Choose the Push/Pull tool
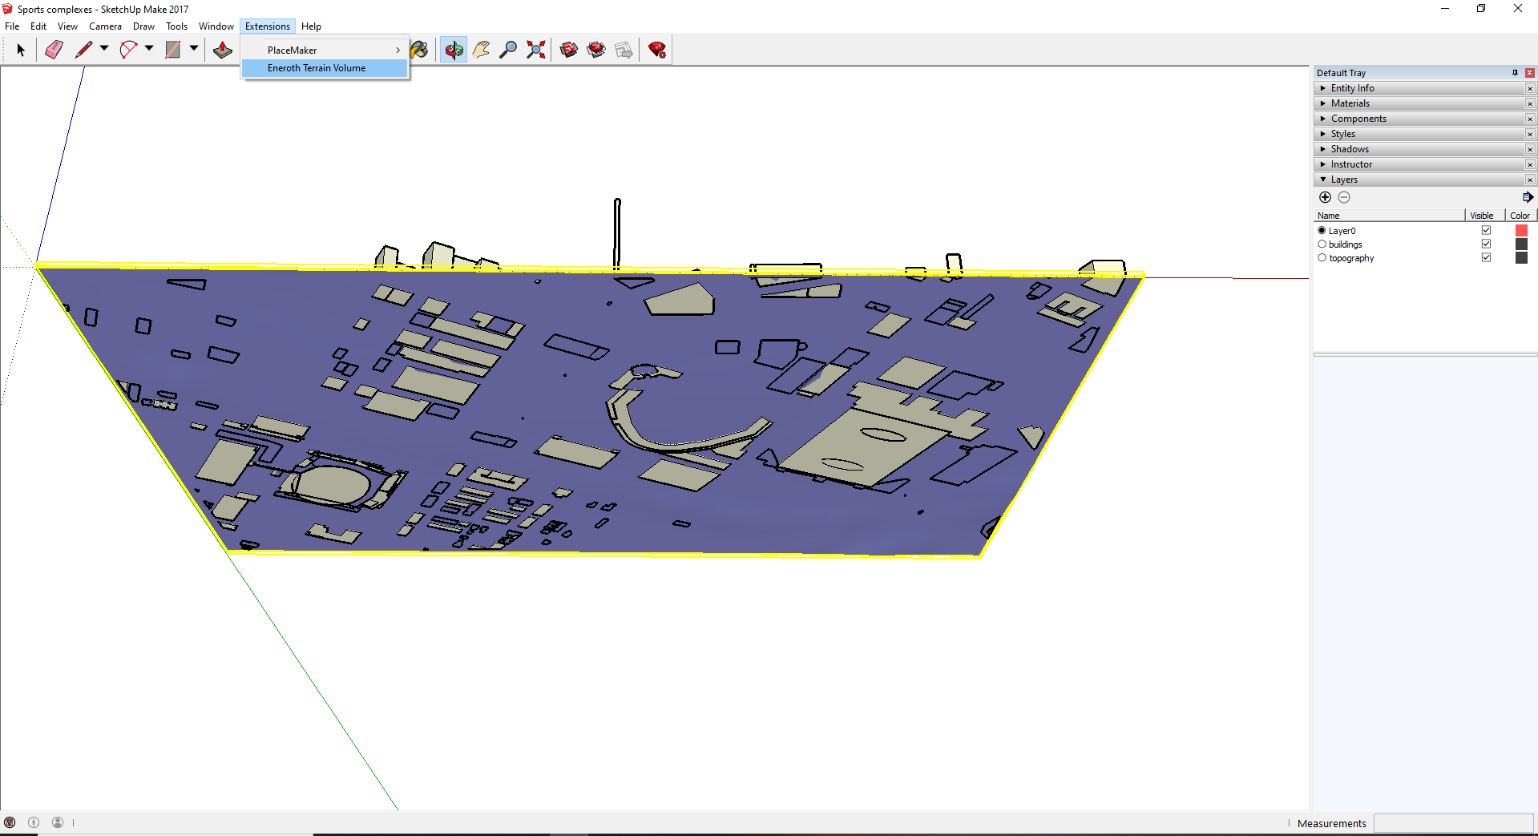1538x836 pixels. pyautogui.click(x=223, y=50)
